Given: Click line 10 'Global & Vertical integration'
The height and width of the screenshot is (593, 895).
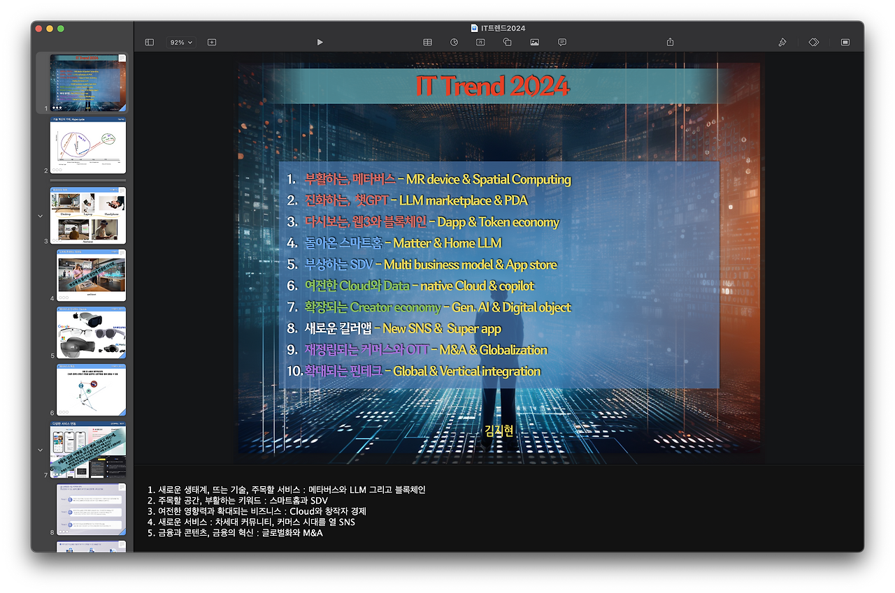Looking at the screenshot, I should (x=467, y=371).
